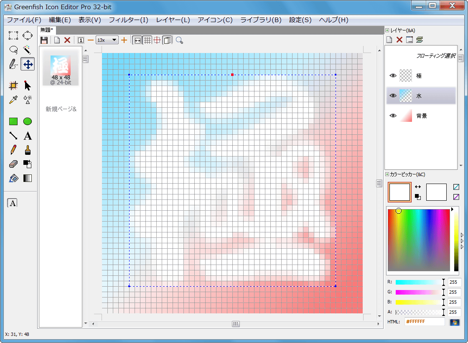Screen dimensions: 468x343
Task: Zoom in with the plus icon
Action: [x=124, y=40]
